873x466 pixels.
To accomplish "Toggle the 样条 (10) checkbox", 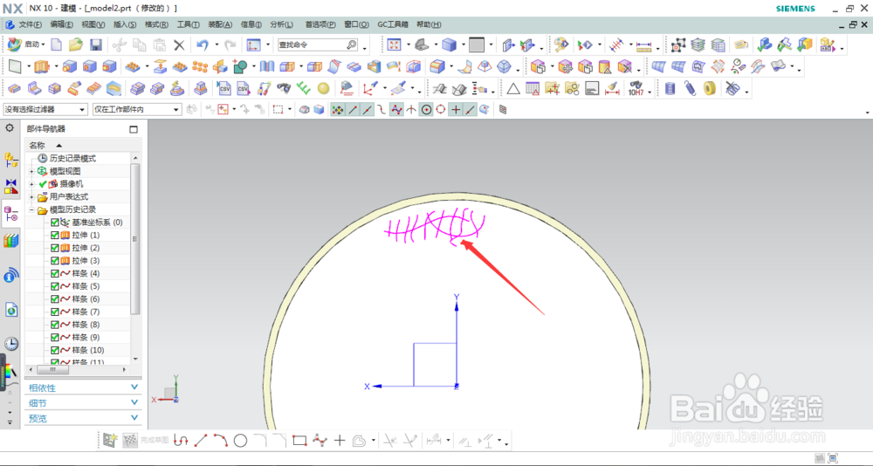I will click(x=54, y=350).
